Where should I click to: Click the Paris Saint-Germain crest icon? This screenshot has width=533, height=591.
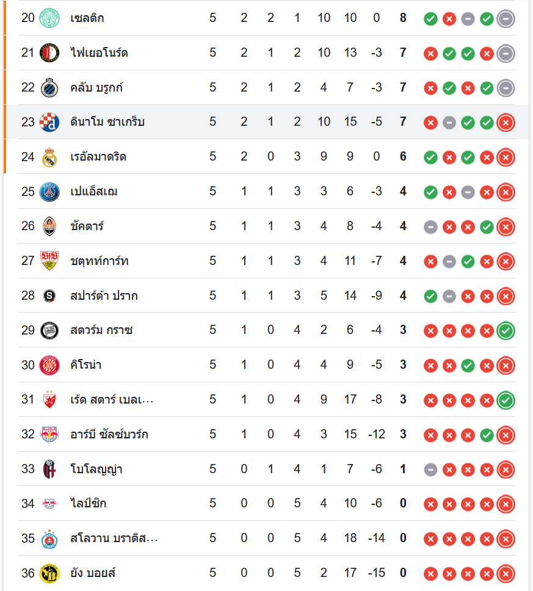coord(49,192)
